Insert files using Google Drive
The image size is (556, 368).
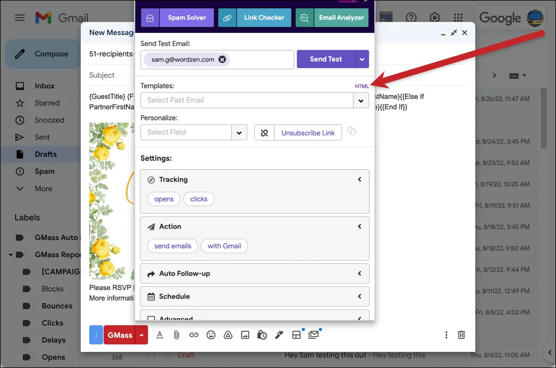point(228,335)
